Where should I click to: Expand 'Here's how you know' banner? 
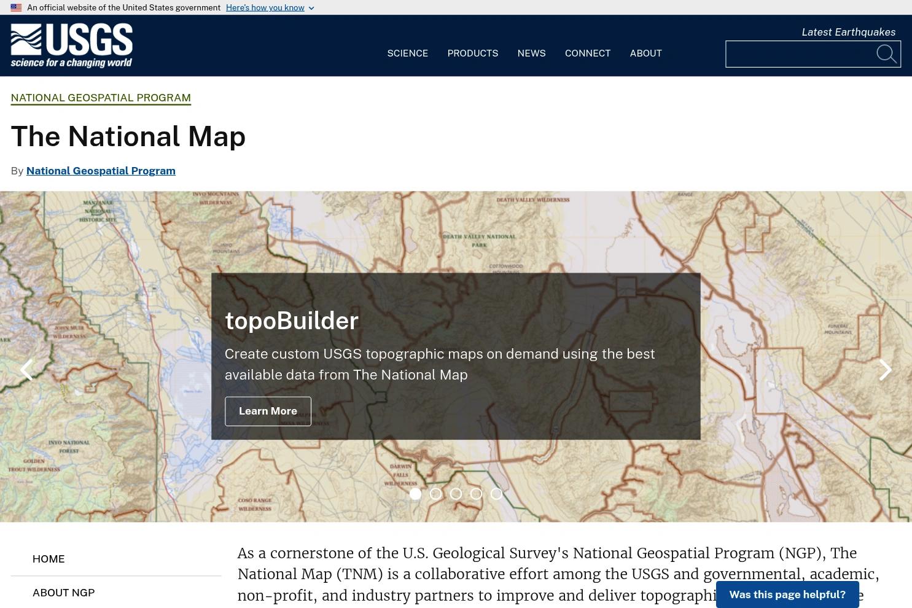pos(270,7)
